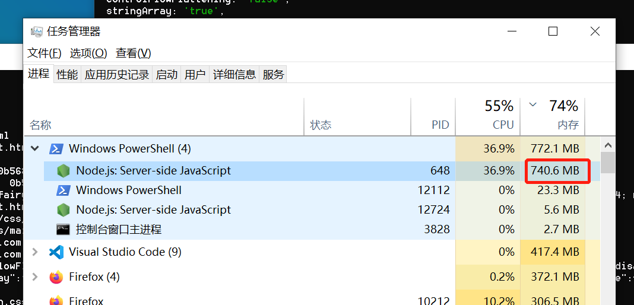Sort by the PID column header

[433, 117]
